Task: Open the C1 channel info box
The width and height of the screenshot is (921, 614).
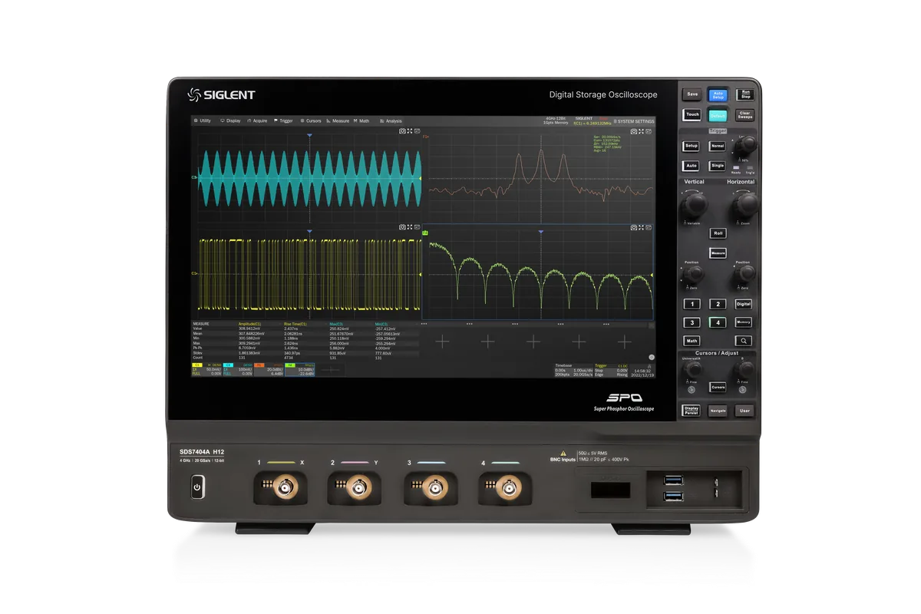Action: [206, 369]
